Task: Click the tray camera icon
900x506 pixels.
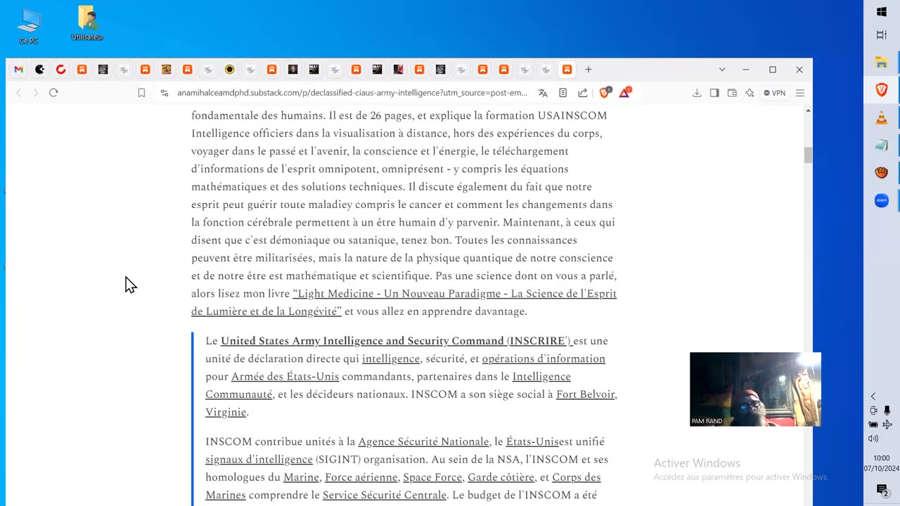Action: pos(873,410)
